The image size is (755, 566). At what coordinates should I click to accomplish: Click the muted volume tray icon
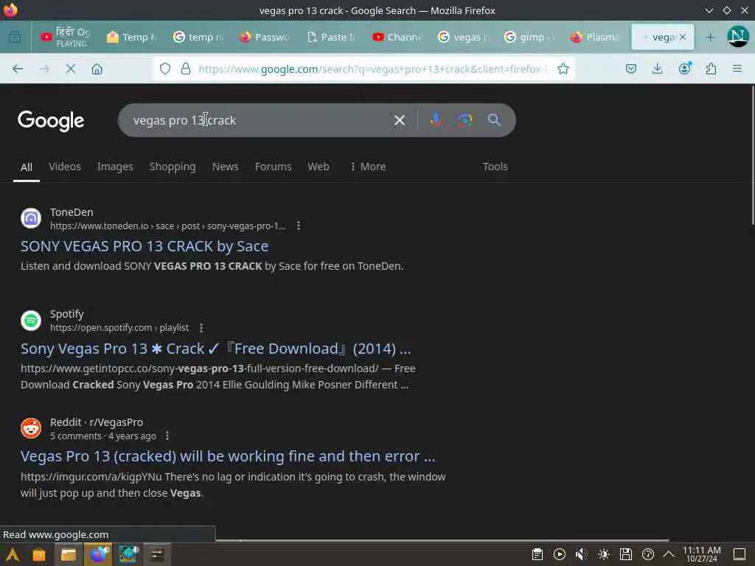click(581, 554)
